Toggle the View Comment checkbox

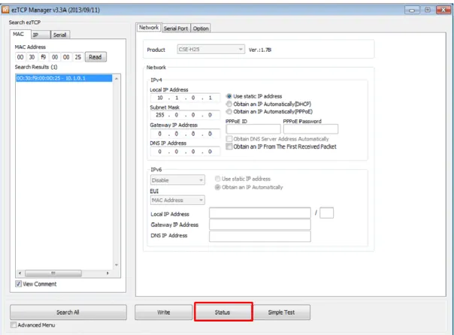(x=18, y=284)
